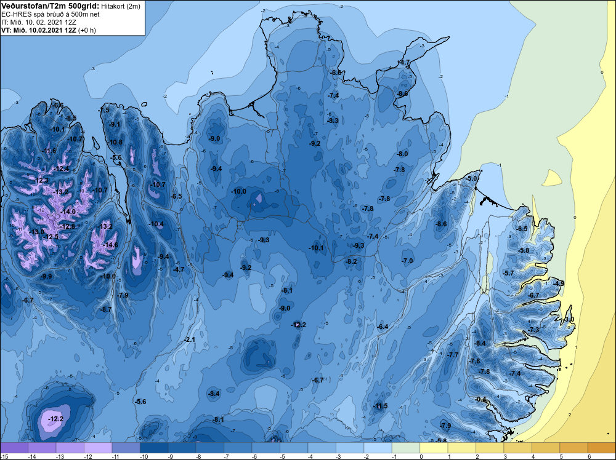Click the 'IT: Mið. 10. 02. 2021 12Z' line
Screen dimensions: 616x460
point(38,22)
